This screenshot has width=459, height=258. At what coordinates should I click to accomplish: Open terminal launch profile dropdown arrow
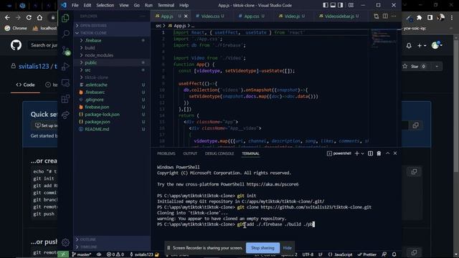[x=363, y=153]
